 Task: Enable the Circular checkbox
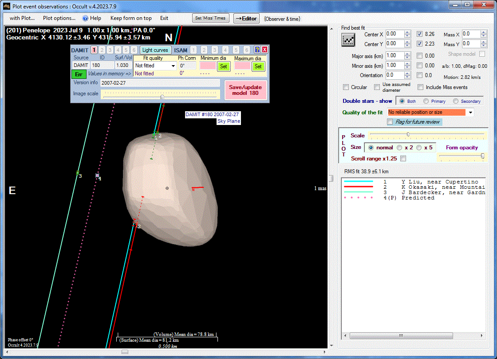pyautogui.click(x=346, y=87)
